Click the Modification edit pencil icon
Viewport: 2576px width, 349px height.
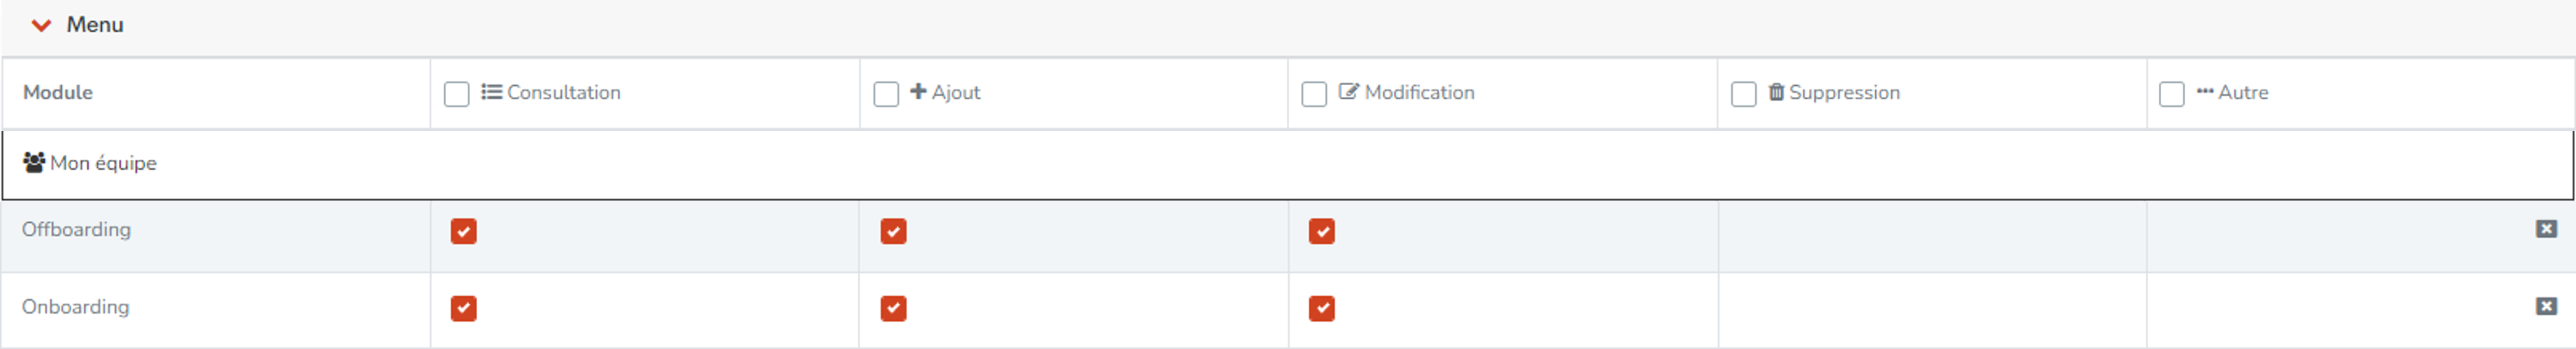point(1349,92)
